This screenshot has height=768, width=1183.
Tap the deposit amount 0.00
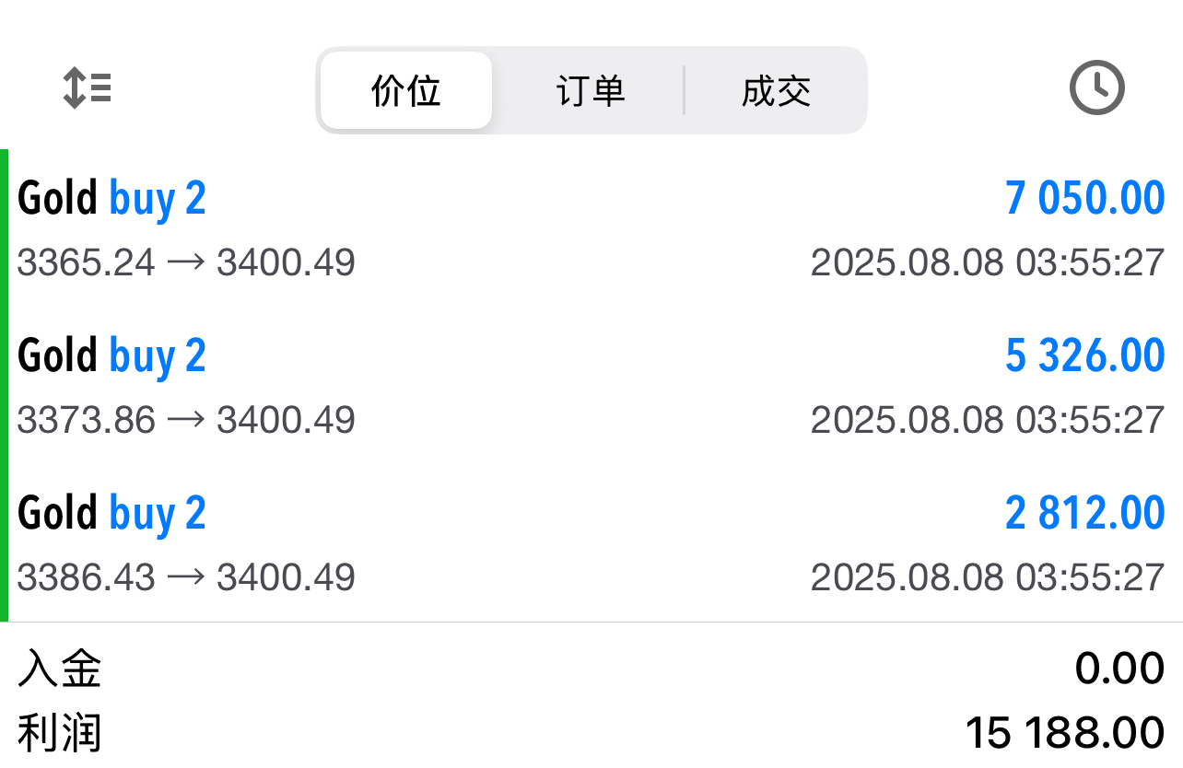coord(1119,669)
